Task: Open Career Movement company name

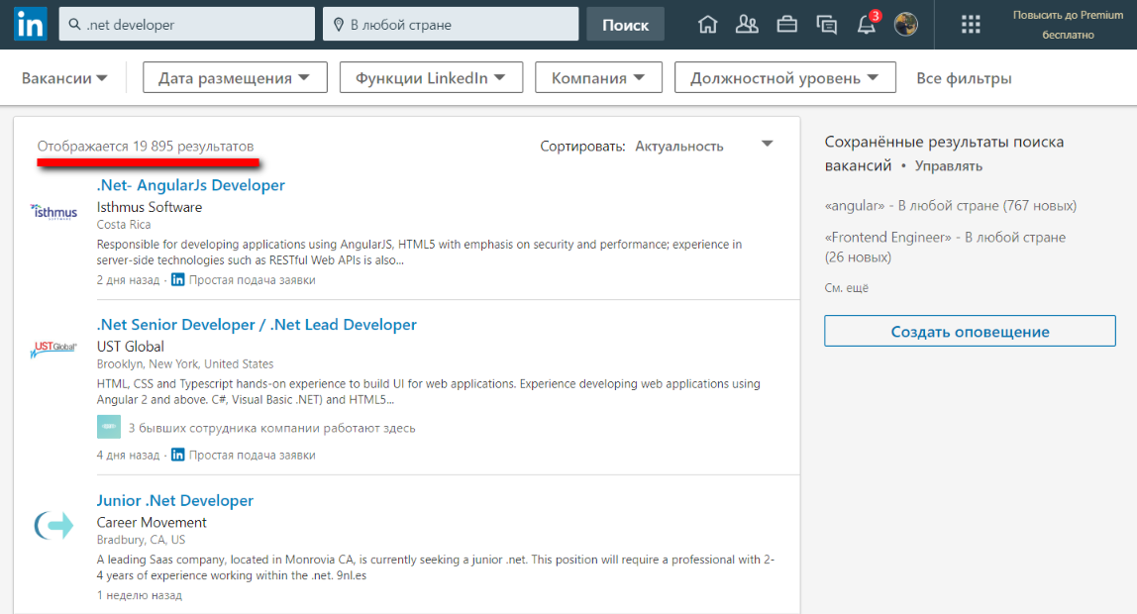Action: (152, 523)
